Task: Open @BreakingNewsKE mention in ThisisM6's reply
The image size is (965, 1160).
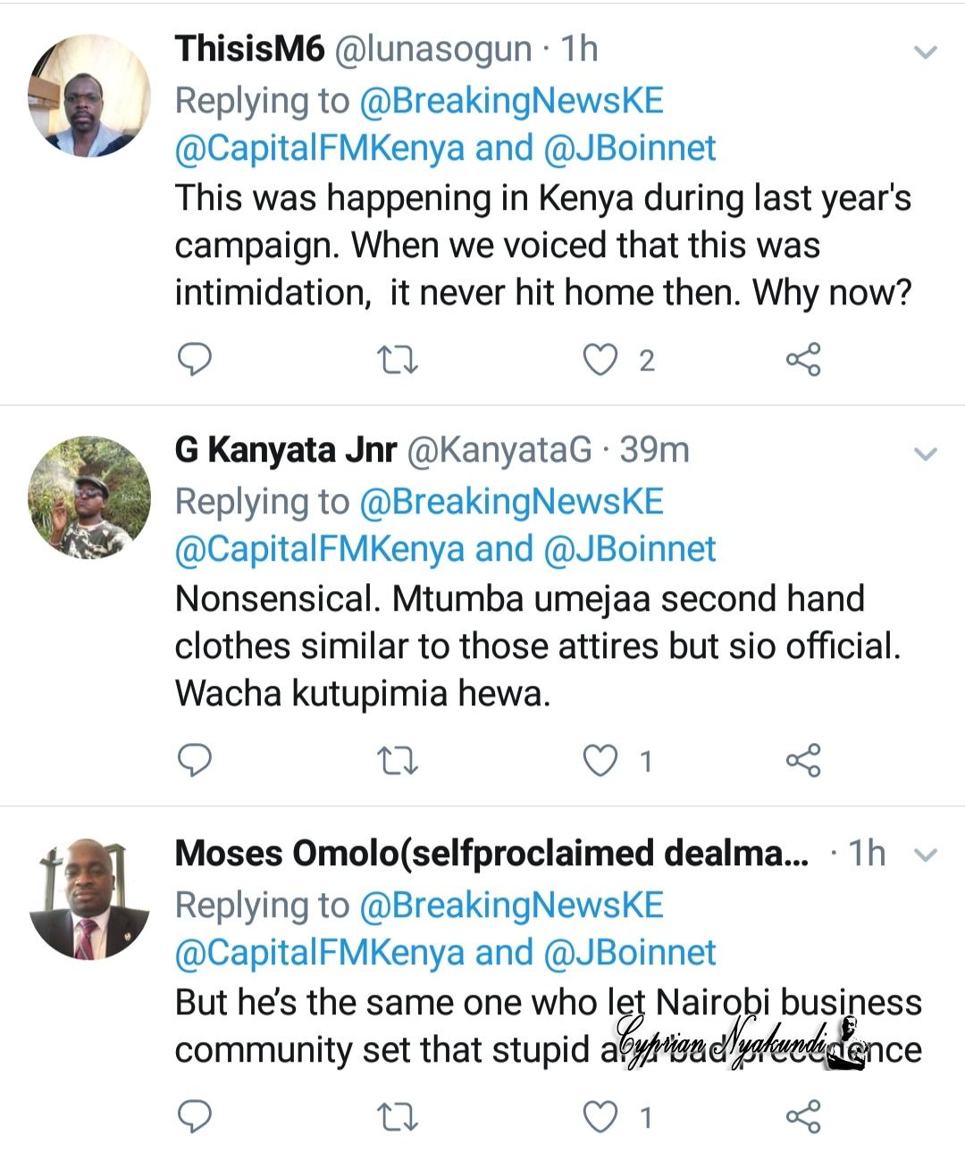Action: 511,101
